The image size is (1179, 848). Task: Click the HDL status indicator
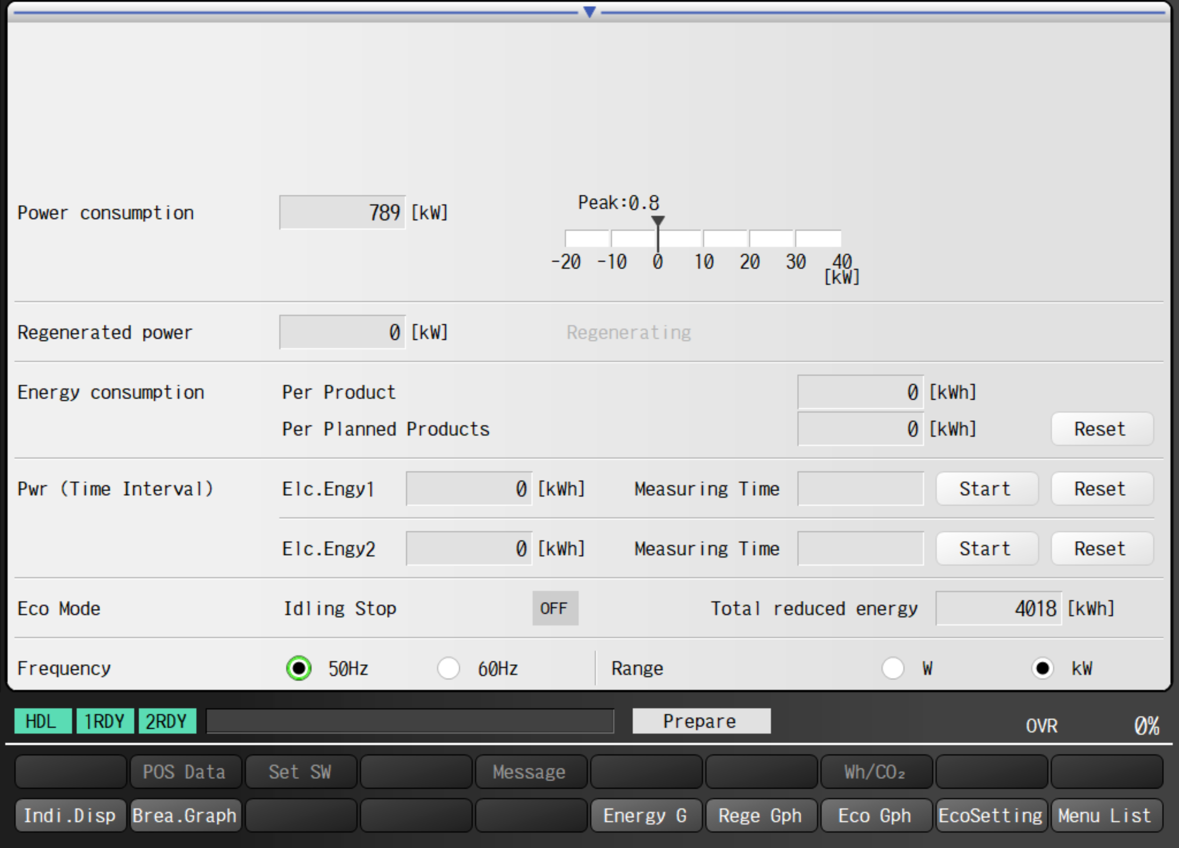pos(42,721)
